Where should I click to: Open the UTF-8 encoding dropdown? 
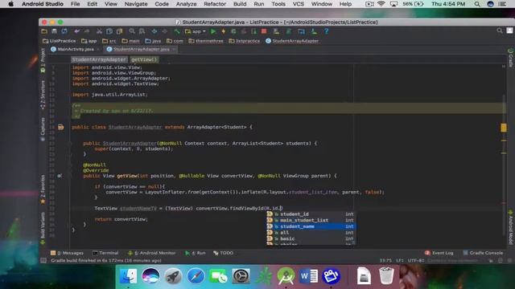pyautogui.click(x=416, y=260)
